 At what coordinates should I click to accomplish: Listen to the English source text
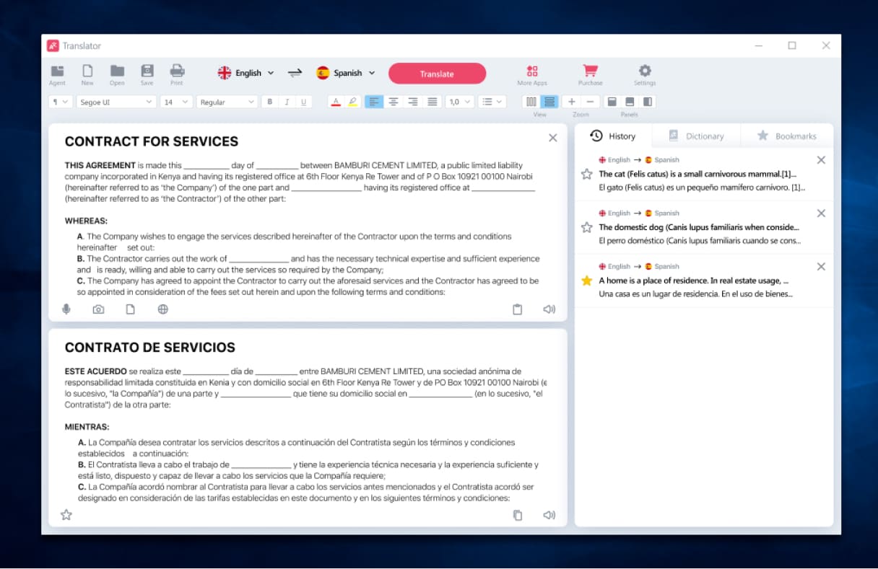pyautogui.click(x=549, y=309)
